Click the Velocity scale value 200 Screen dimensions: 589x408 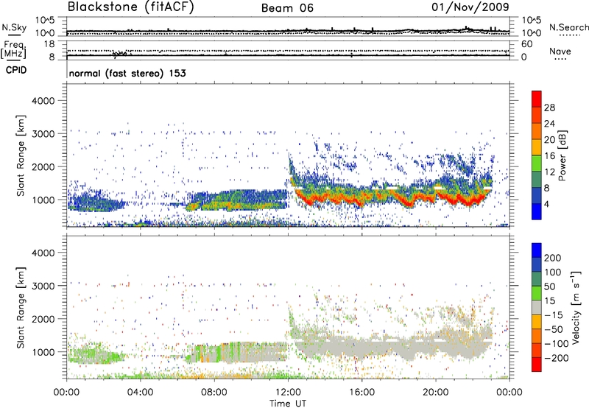(553, 258)
